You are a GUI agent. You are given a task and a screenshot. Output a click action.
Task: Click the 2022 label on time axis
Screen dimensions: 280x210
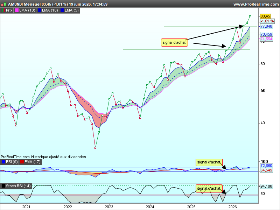point(68,207)
